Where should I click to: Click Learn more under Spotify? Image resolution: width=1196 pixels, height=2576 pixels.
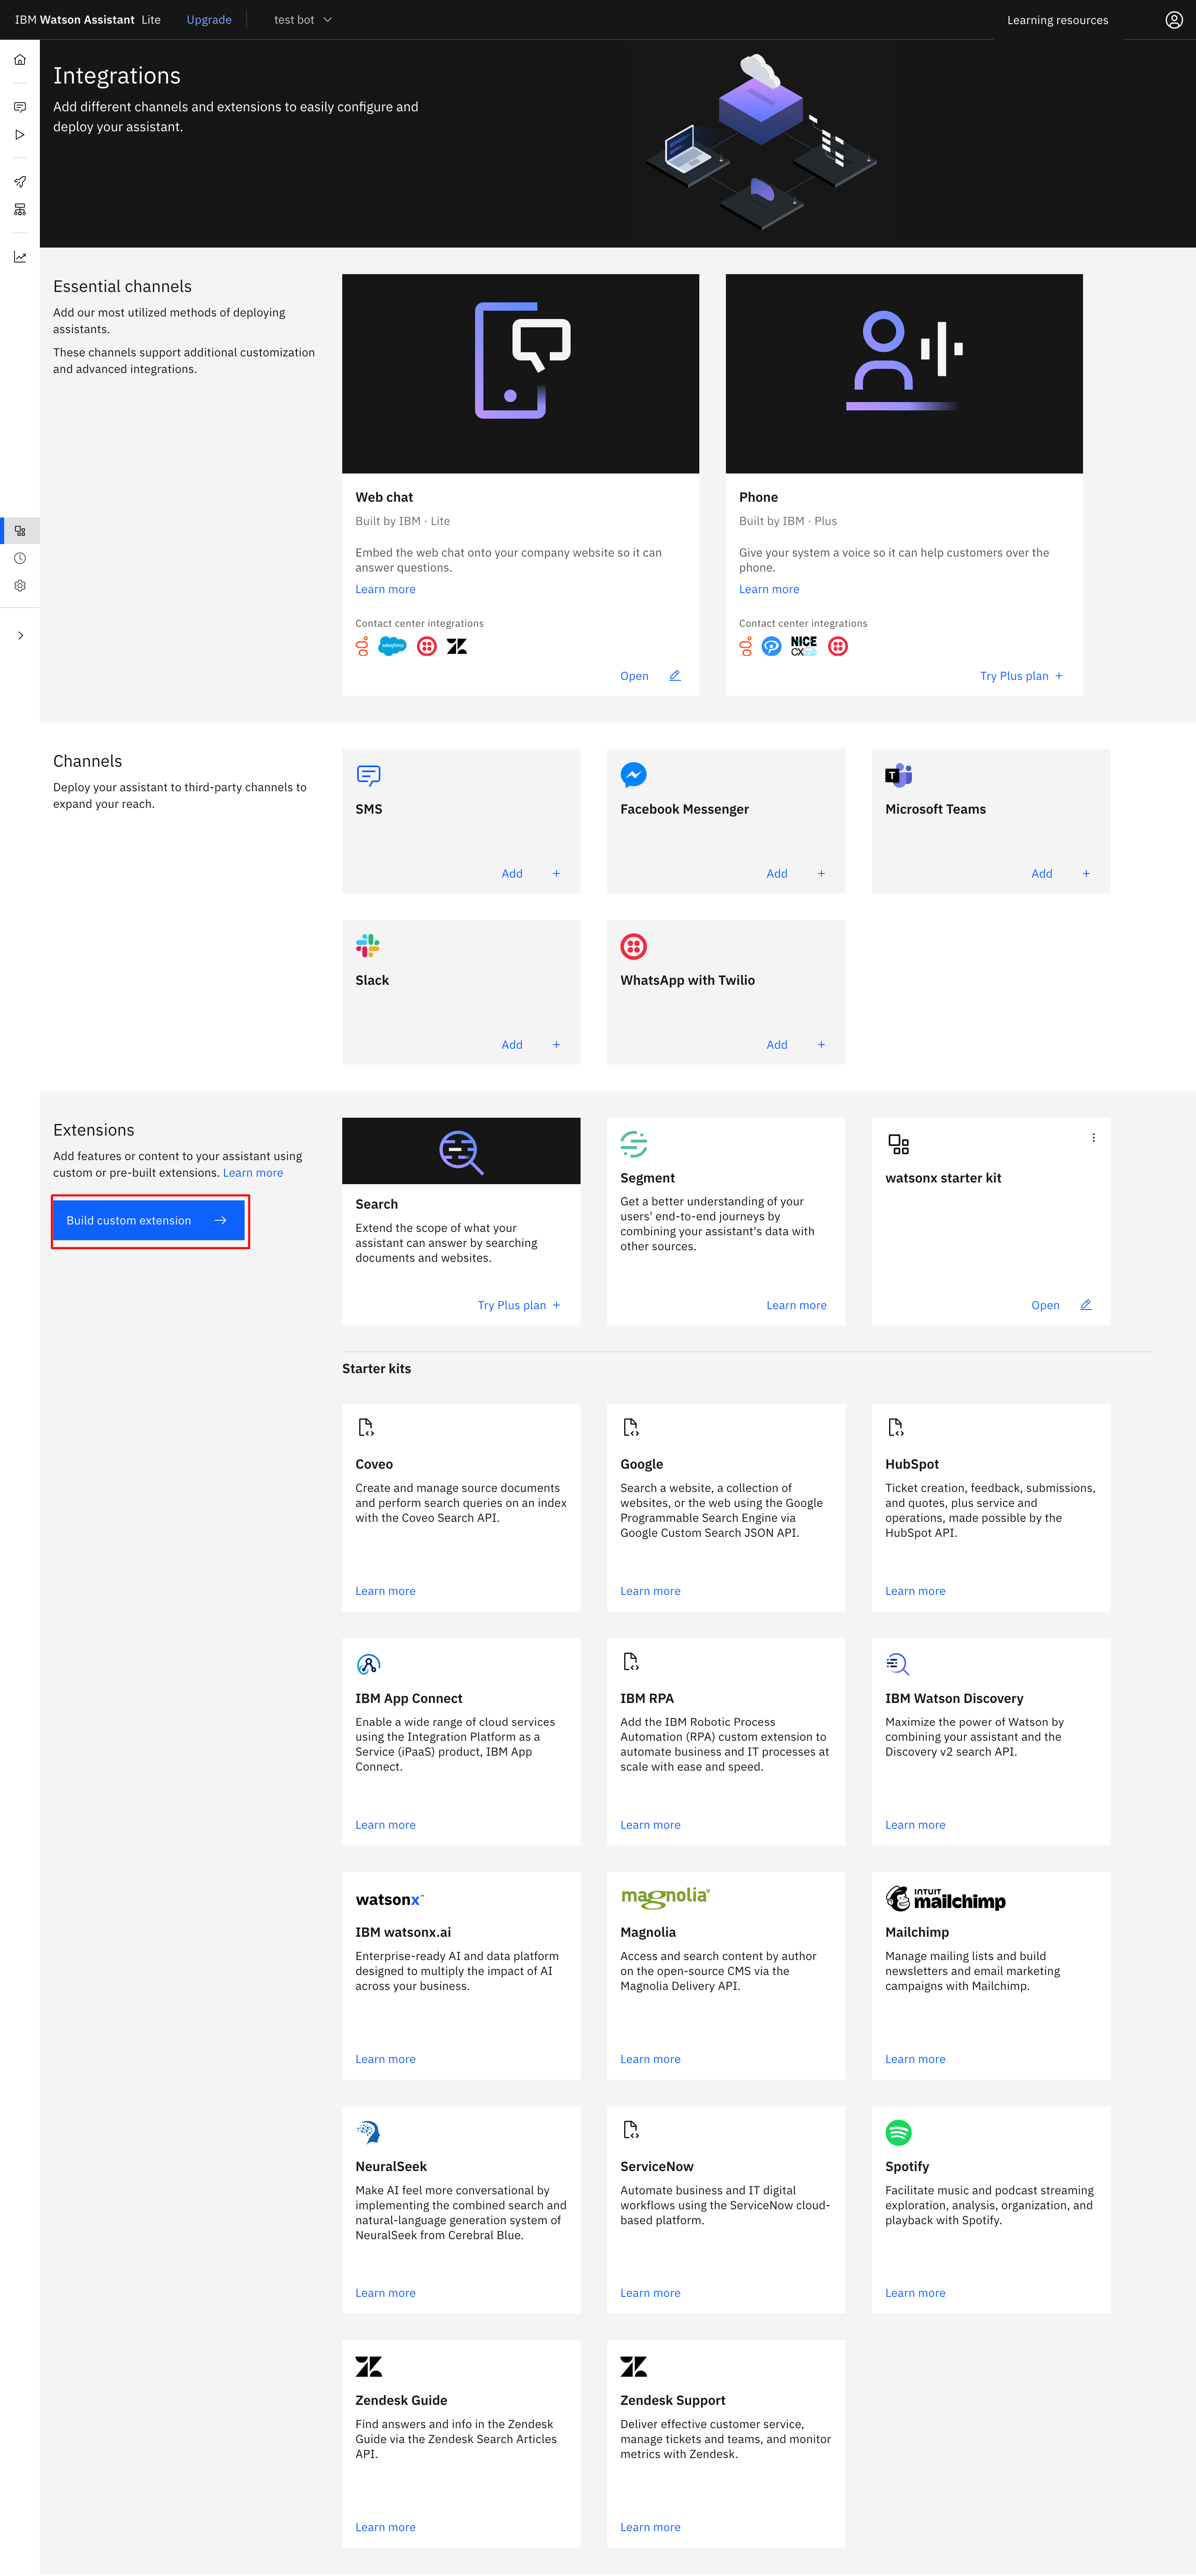(914, 2293)
